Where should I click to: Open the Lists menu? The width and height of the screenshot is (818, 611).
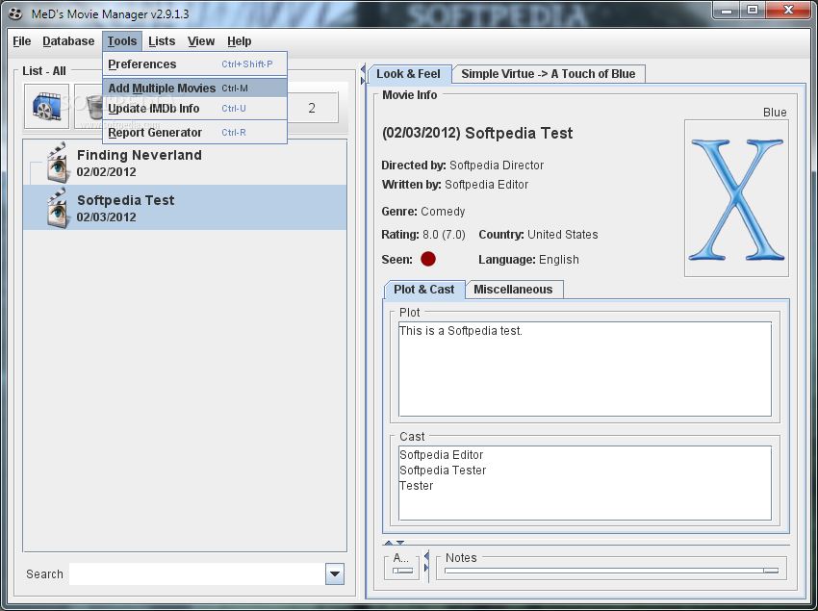point(162,41)
